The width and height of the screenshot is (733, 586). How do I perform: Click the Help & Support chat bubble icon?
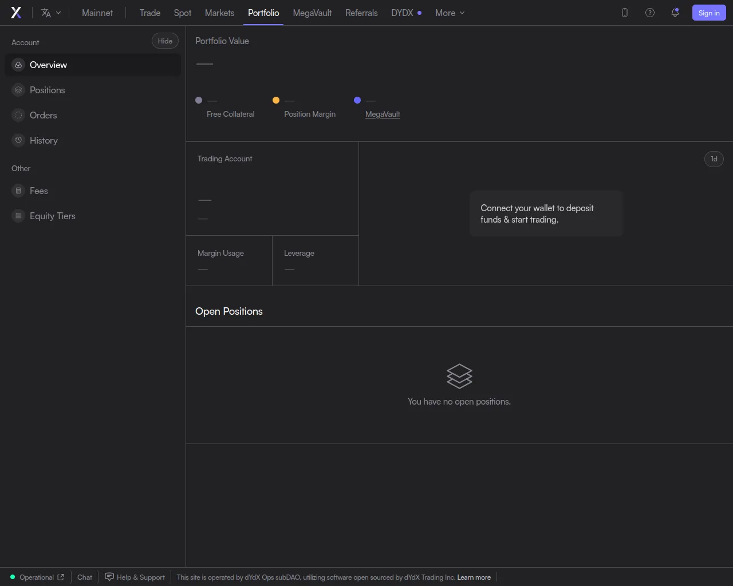[x=109, y=577]
